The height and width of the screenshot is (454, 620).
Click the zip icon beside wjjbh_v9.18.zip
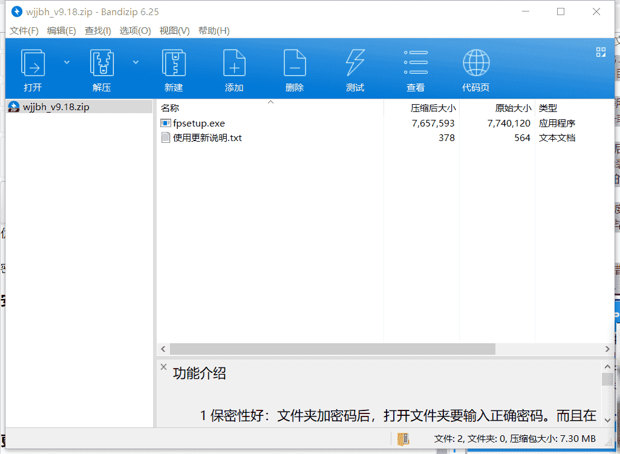[x=14, y=107]
